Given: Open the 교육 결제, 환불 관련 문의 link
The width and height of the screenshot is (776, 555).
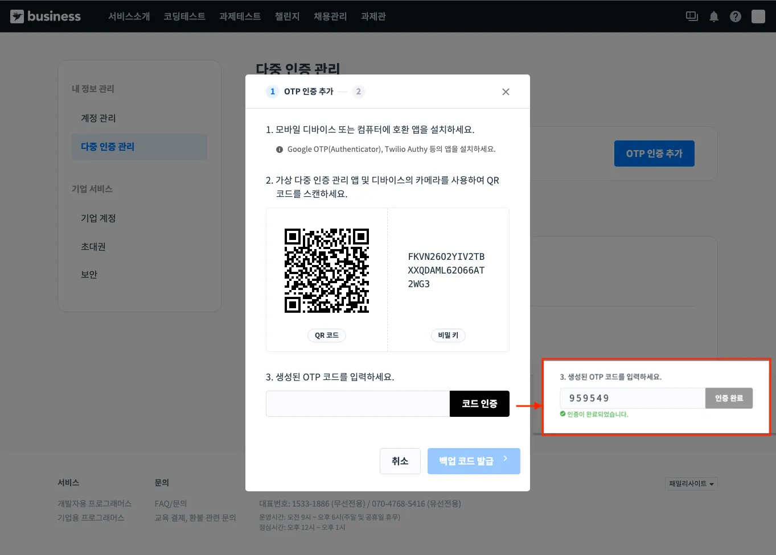Looking at the screenshot, I should 195,518.
